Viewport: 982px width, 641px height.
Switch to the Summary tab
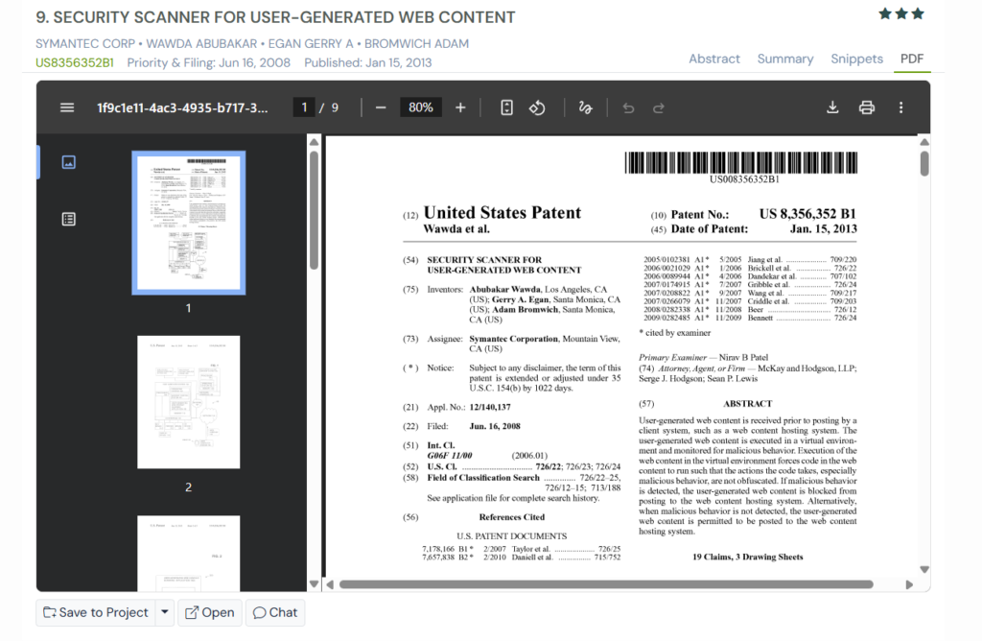784,59
